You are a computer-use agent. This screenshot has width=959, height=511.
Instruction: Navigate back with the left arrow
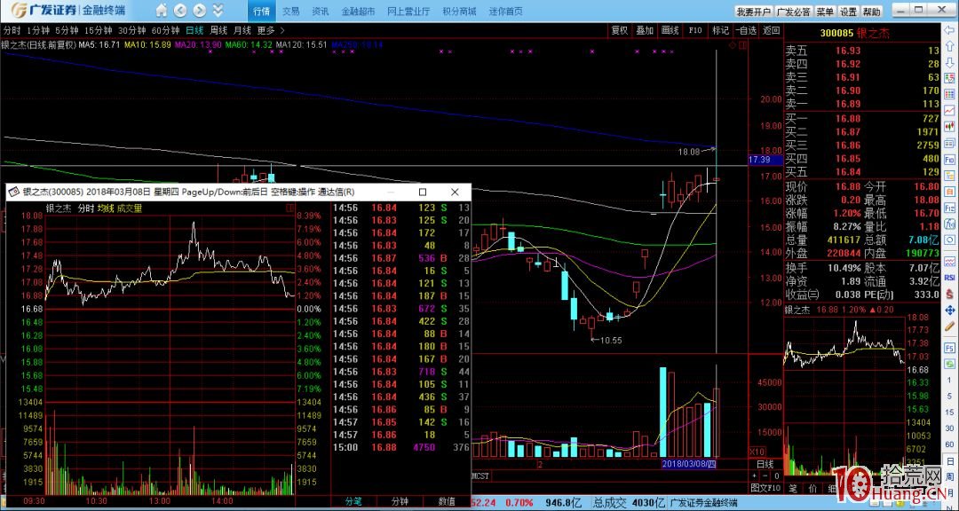tap(179, 11)
